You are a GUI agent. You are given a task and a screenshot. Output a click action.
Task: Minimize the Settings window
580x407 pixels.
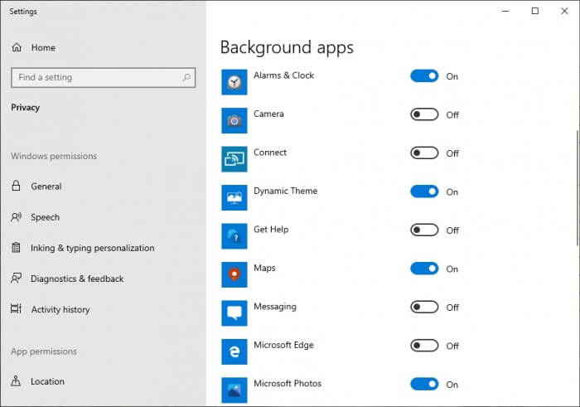pos(505,11)
